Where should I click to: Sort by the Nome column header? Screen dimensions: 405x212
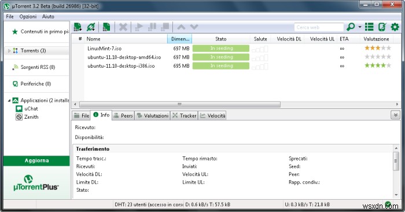point(126,39)
